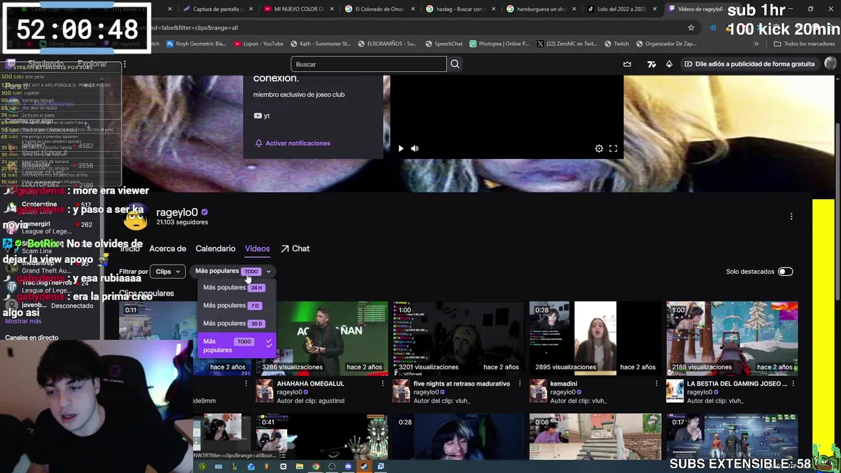Open the 0:08 duration clip thumbnail
Image resolution: width=841 pixels, height=473 pixels.
(595, 437)
